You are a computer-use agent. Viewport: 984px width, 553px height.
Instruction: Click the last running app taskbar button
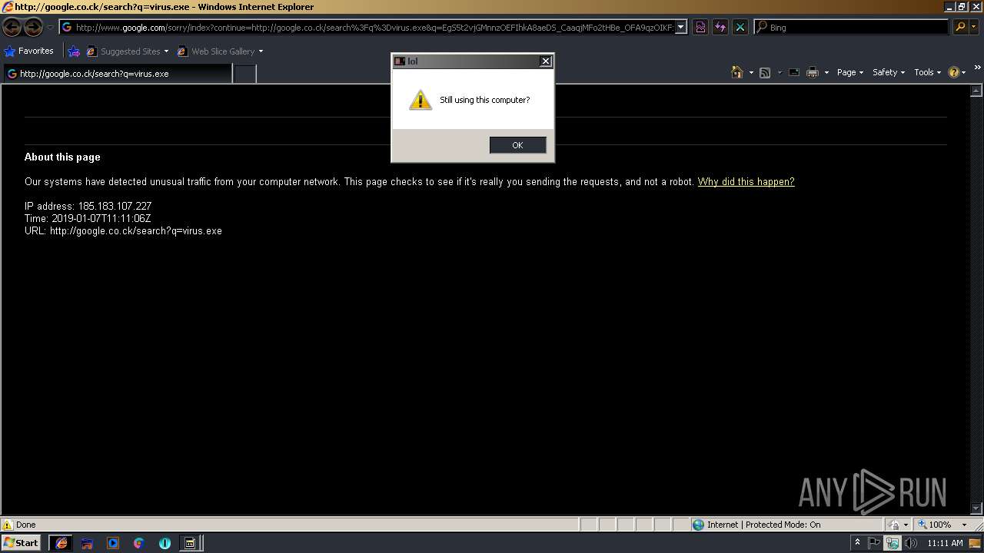pos(189,543)
